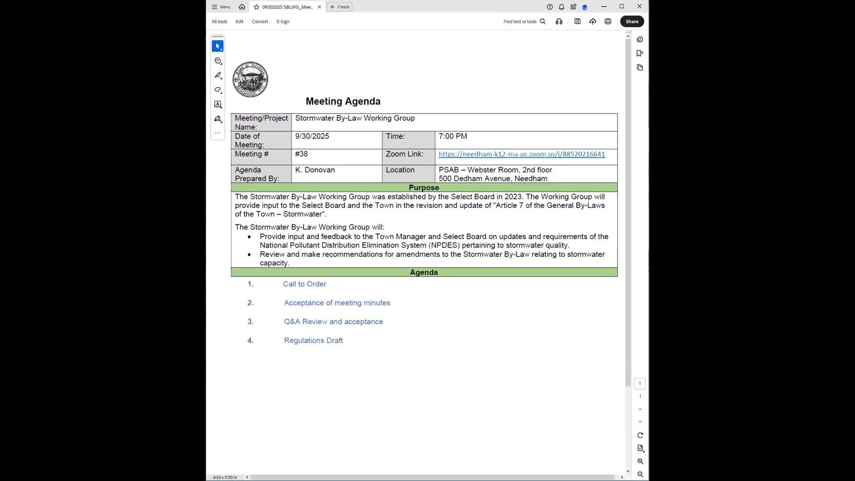855x481 pixels.
Task: Go to previous page with up chevron
Action: pos(640,409)
